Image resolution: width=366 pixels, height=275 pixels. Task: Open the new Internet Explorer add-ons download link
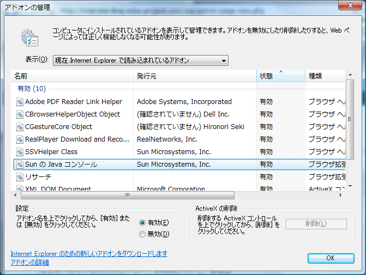(x=89, y=254)
